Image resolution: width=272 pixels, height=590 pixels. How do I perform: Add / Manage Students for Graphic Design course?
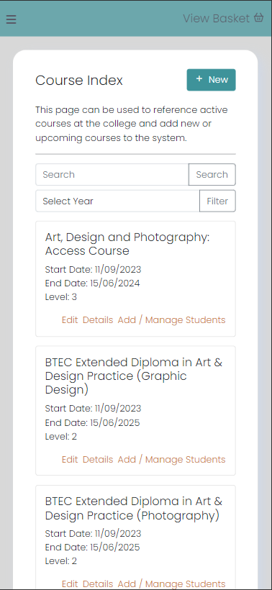[171, 460]
